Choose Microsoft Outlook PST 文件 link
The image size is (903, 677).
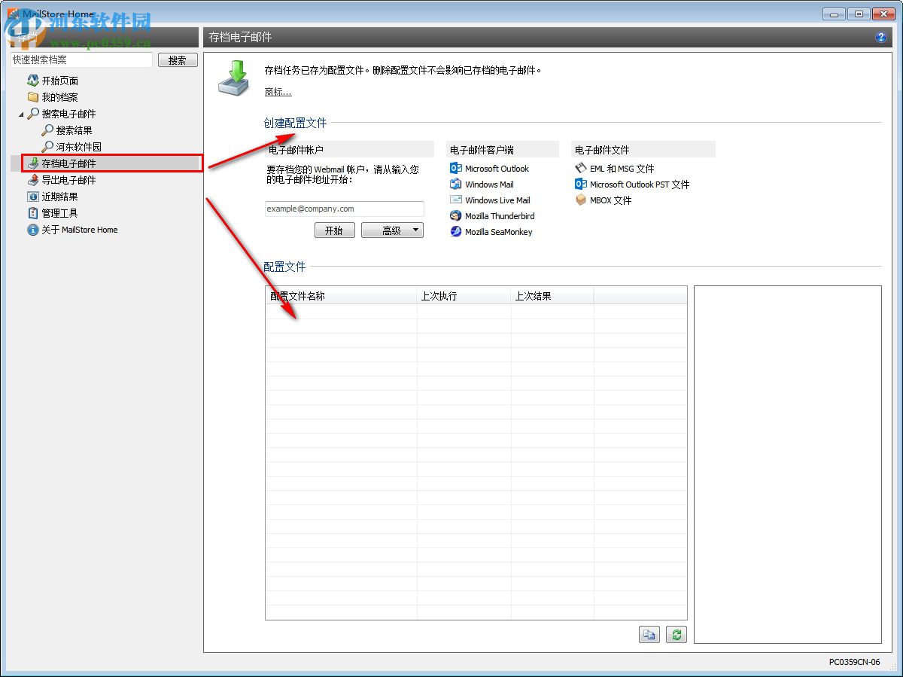pyautogui.click(x=640, y=184)
